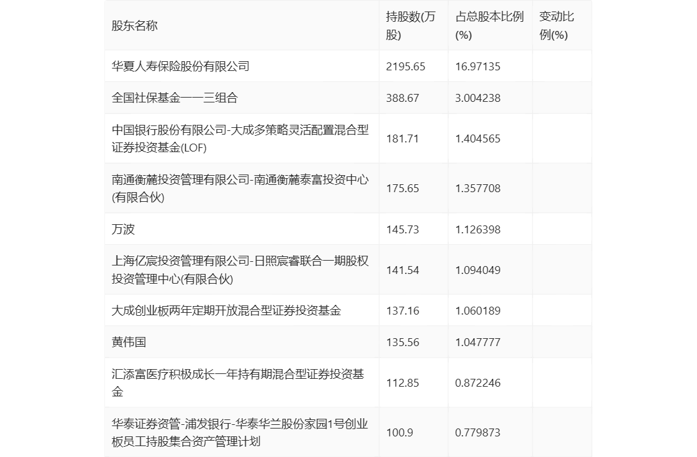This screenshot has height=457, width=697.
Task: Select 黄伟国 shareholder name
Action: [x=129, y=342]
